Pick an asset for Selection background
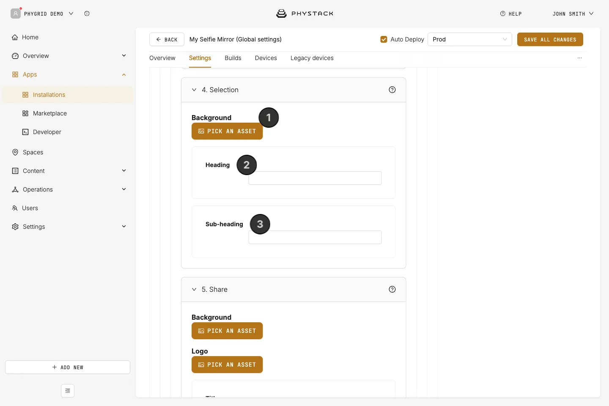Screen dimensions: 609x406 [227, 131]
